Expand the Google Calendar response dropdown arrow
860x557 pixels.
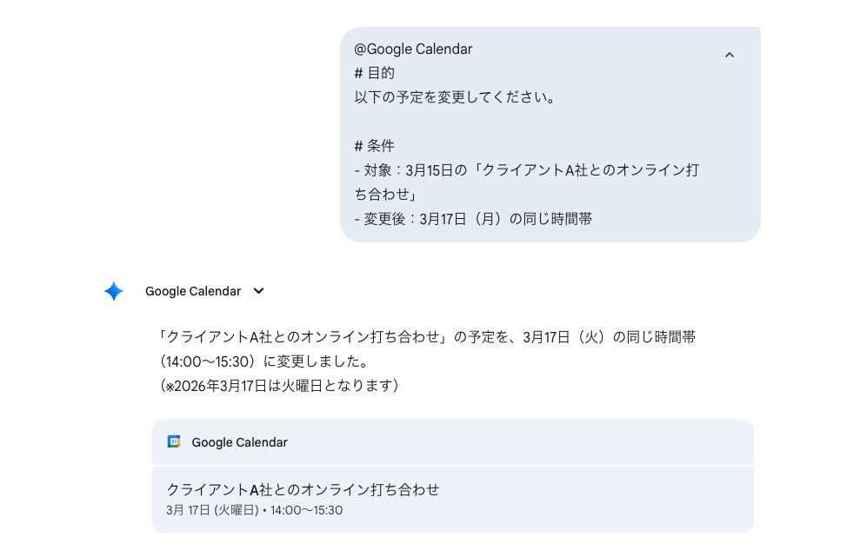coord(258,291)
